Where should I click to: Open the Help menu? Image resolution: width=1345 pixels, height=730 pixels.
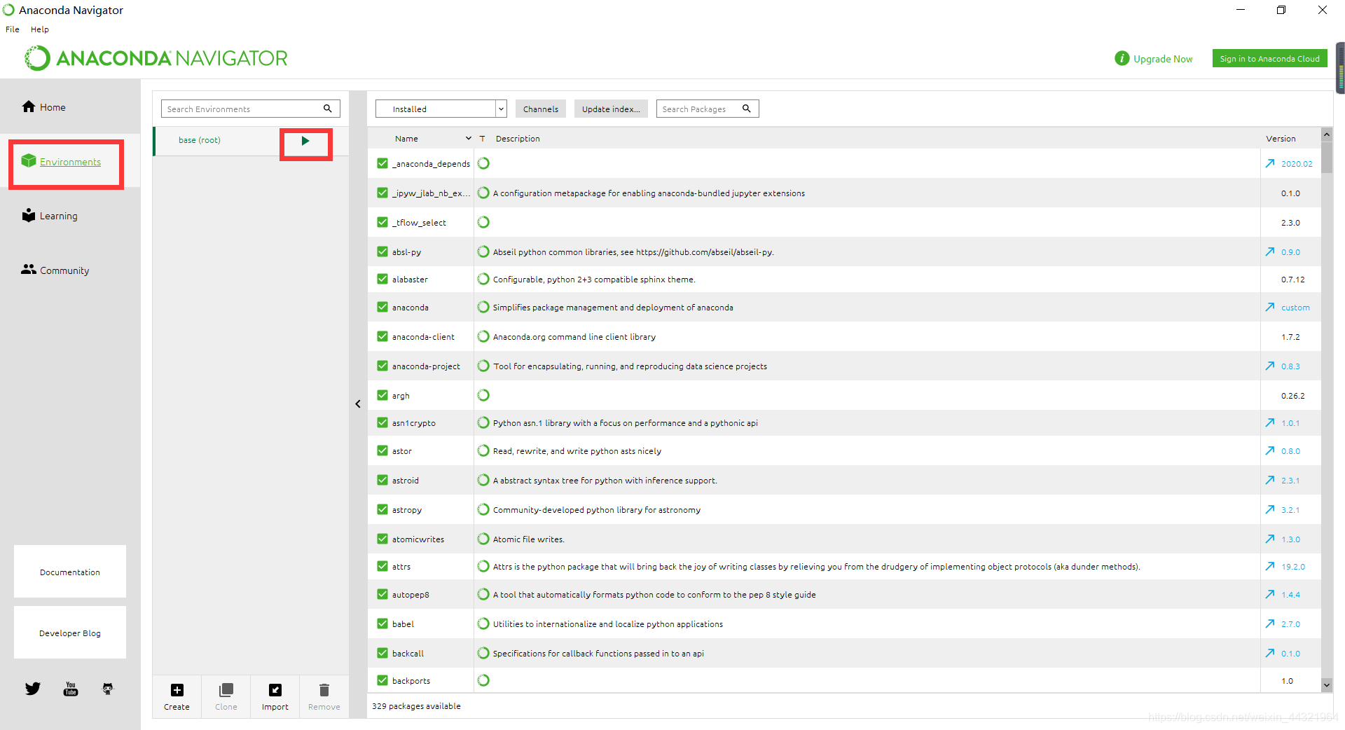pyautogui.click(x=40, y=29)
